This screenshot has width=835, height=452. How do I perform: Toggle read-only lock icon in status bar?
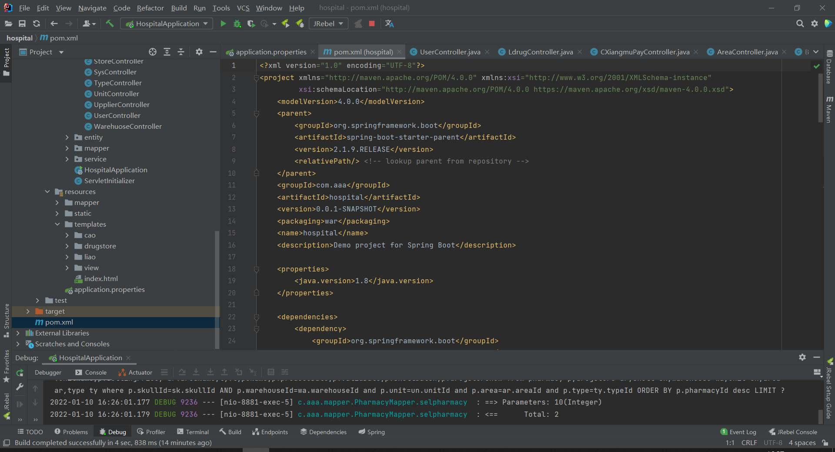[x=825, y=443]
